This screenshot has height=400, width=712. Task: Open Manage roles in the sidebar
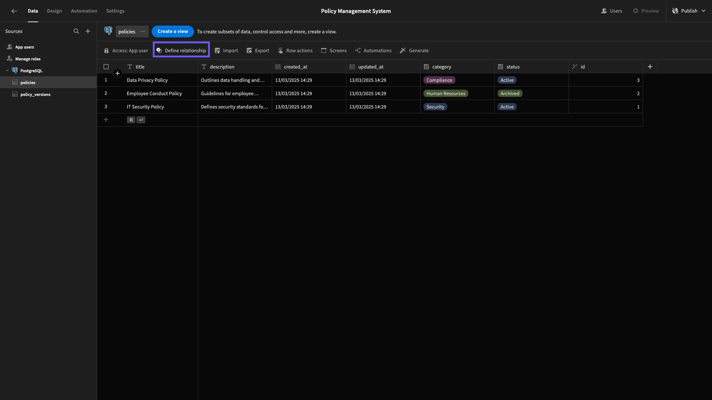28,59
